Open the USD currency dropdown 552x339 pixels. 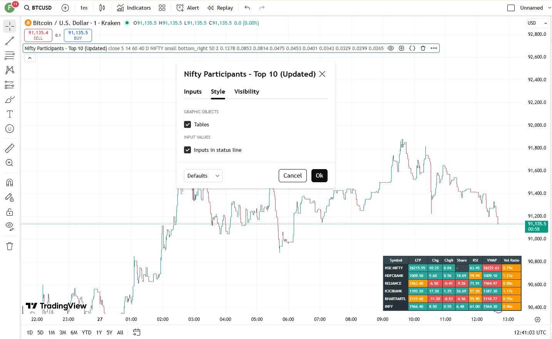pos(537,23)
